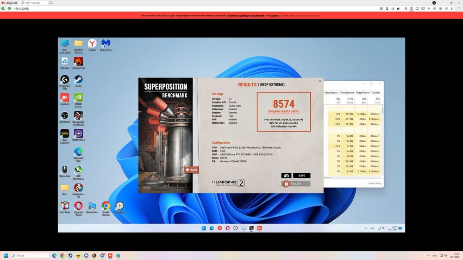Click AnyDesk icon in remote taskbar
The image size is (463, 260).
[x=259, y=228]
